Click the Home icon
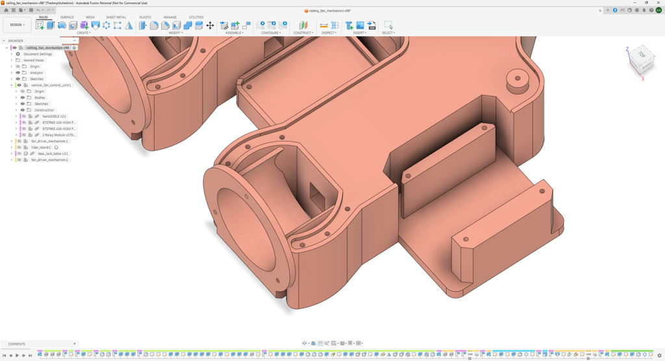The image size is (665, 361). [6, 10]
